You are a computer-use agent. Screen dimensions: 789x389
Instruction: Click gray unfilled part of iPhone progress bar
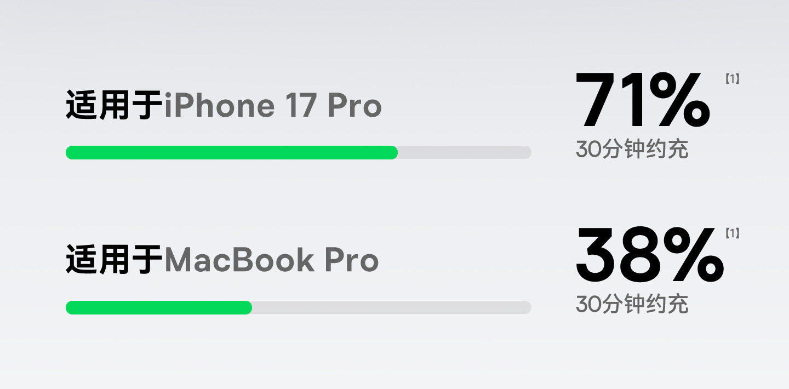pyautogui.click(x=465, y=153)
